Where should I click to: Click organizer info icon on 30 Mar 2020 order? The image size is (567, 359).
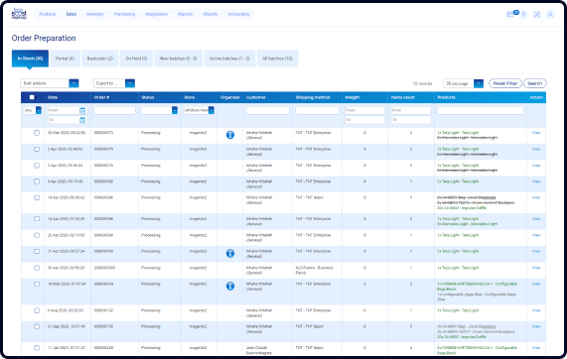[230, 135]
